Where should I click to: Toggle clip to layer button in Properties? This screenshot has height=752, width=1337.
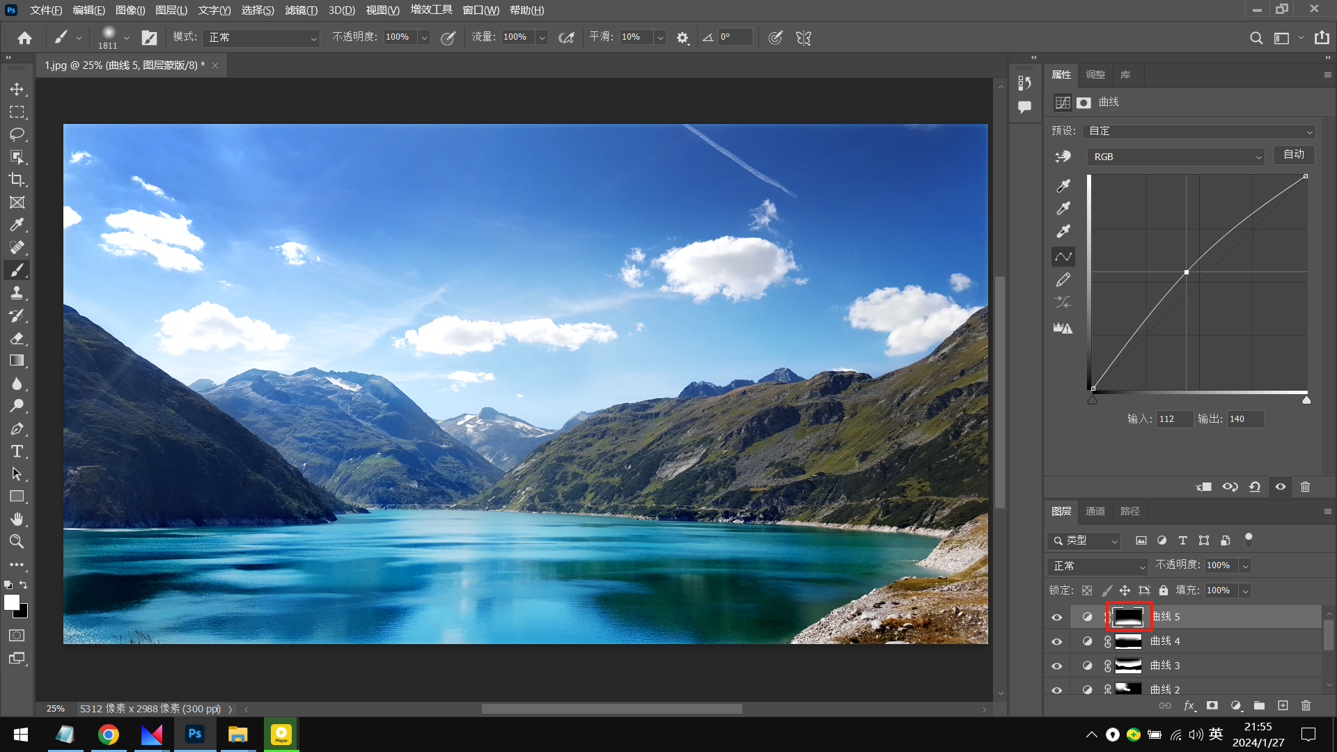coord(1204,487)
